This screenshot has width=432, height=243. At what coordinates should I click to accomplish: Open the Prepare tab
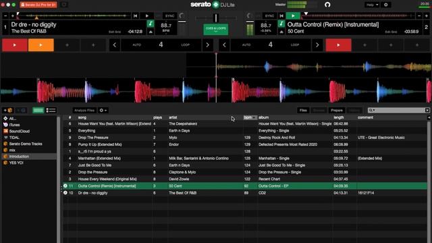(x=337, y=110)
